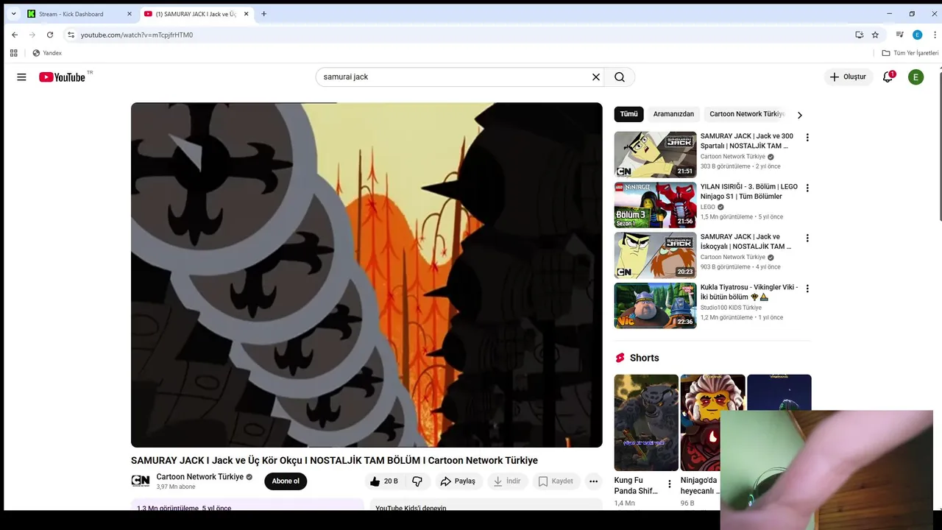Open the Kung Fu Panda short thumbnail
The width and height of the screenshot is (942, 530).
coord(646,423)
